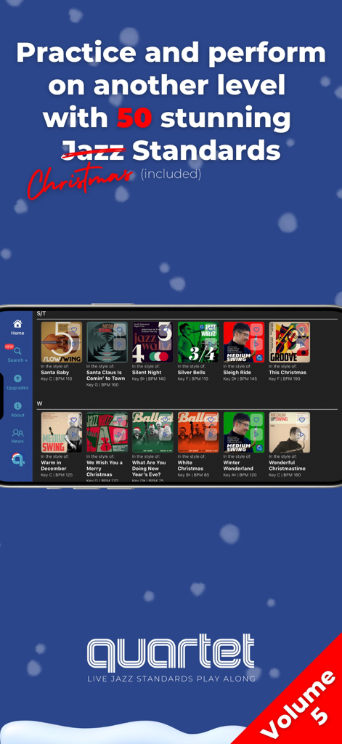This screenshot has width=342, height=744.
Task: Click 'Key C | BPM 180' text
Action: [x=285, y=474]
